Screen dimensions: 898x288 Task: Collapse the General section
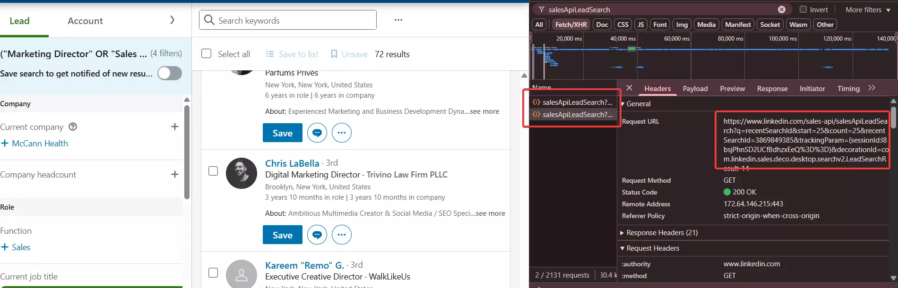click(636, 103)
